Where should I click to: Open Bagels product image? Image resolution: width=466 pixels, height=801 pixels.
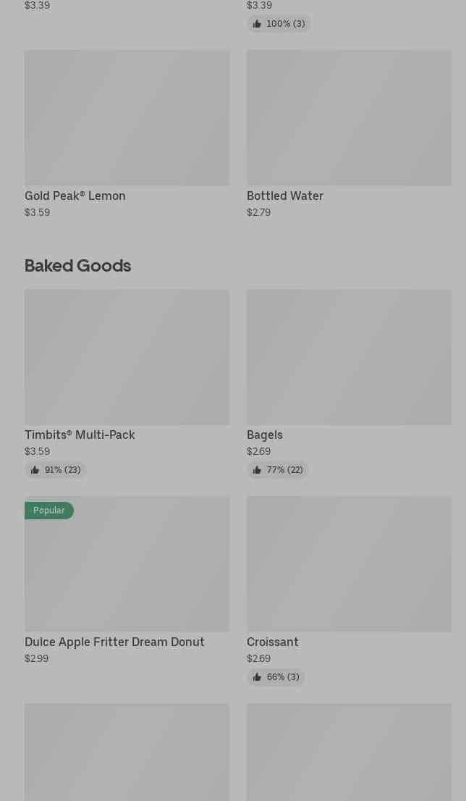[x=349, y=357]
